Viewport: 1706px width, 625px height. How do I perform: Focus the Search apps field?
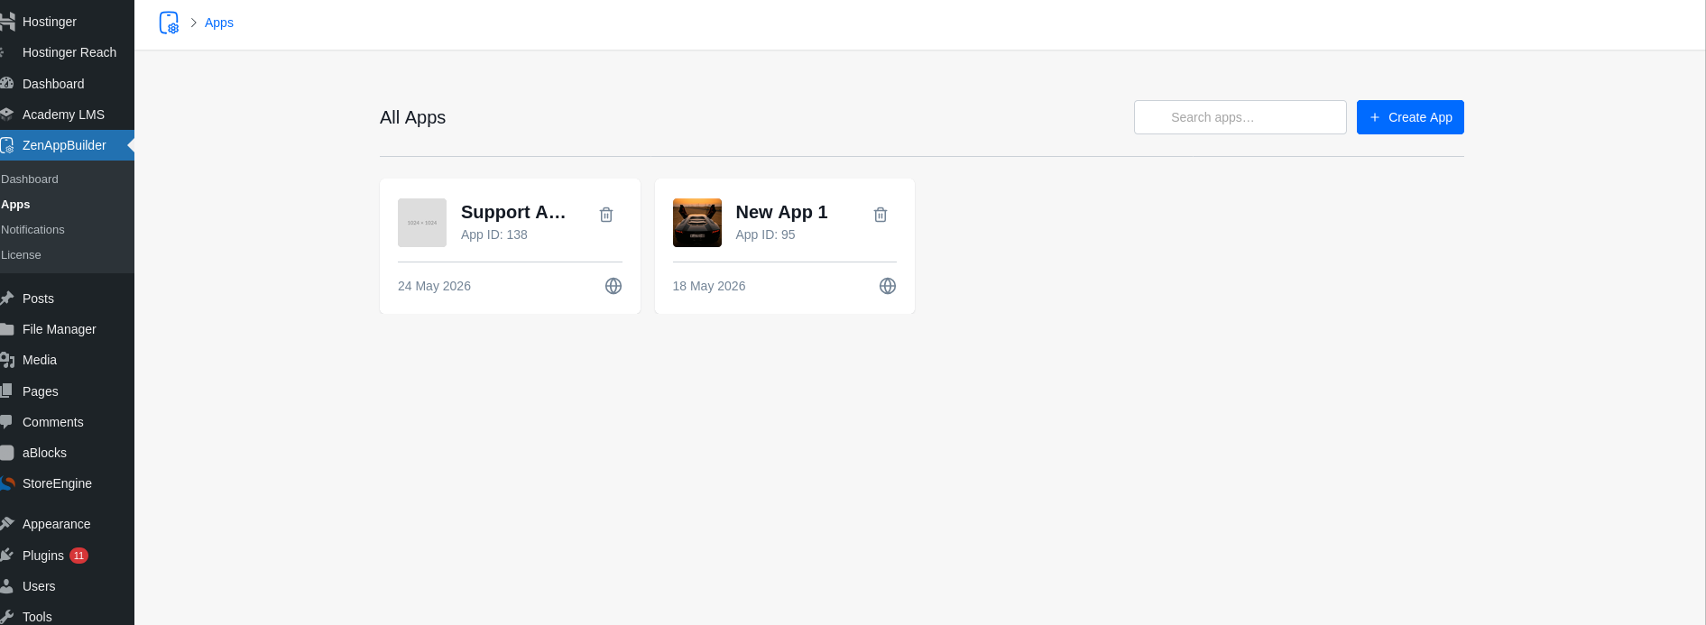click(x=1240, y=117)
